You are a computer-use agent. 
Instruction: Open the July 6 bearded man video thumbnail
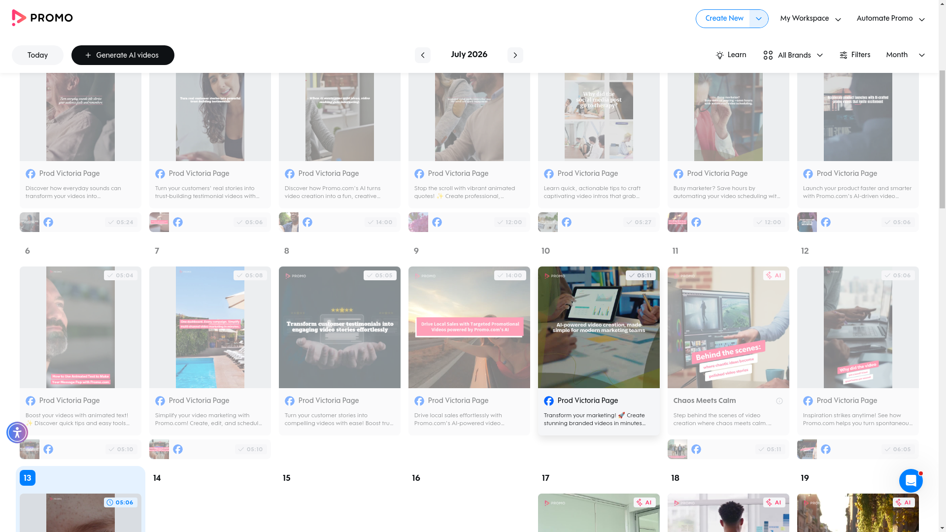coord(80,328)
